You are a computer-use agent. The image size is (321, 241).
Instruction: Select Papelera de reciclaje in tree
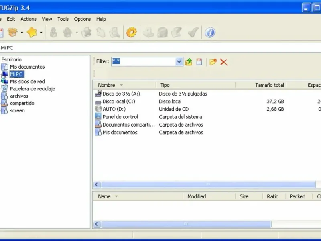[33, 89]
